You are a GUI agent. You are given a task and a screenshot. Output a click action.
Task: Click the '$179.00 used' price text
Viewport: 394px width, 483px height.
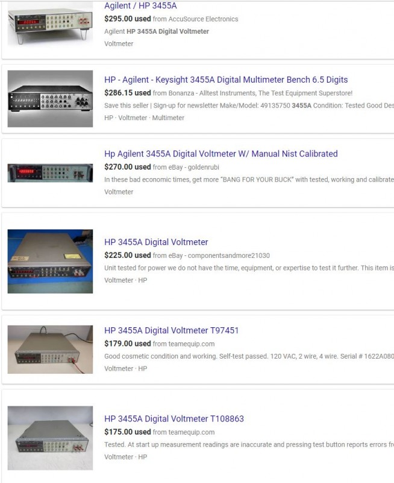coord(128,344)
